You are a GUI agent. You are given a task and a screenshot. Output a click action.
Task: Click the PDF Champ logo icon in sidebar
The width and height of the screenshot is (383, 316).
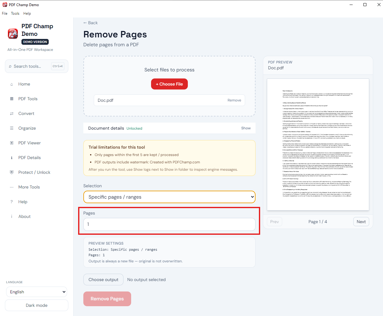[x=13, y=34]
